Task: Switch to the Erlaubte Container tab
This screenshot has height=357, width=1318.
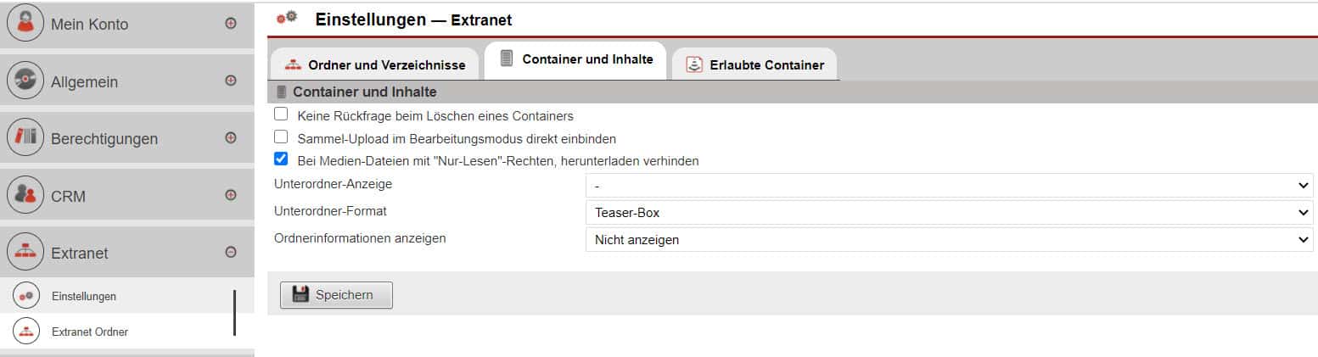Action: pos(754,64)
